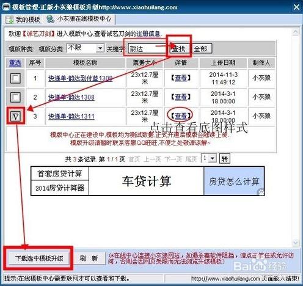Viewport: 303px width, 286px height.
Task: Click the small ad icon on 房贷怎么计算
Action: [261, 192]
